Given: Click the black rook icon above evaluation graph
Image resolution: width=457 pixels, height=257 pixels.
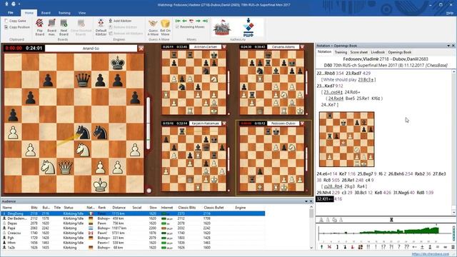Looking at the screenshot, I should 391,220.
